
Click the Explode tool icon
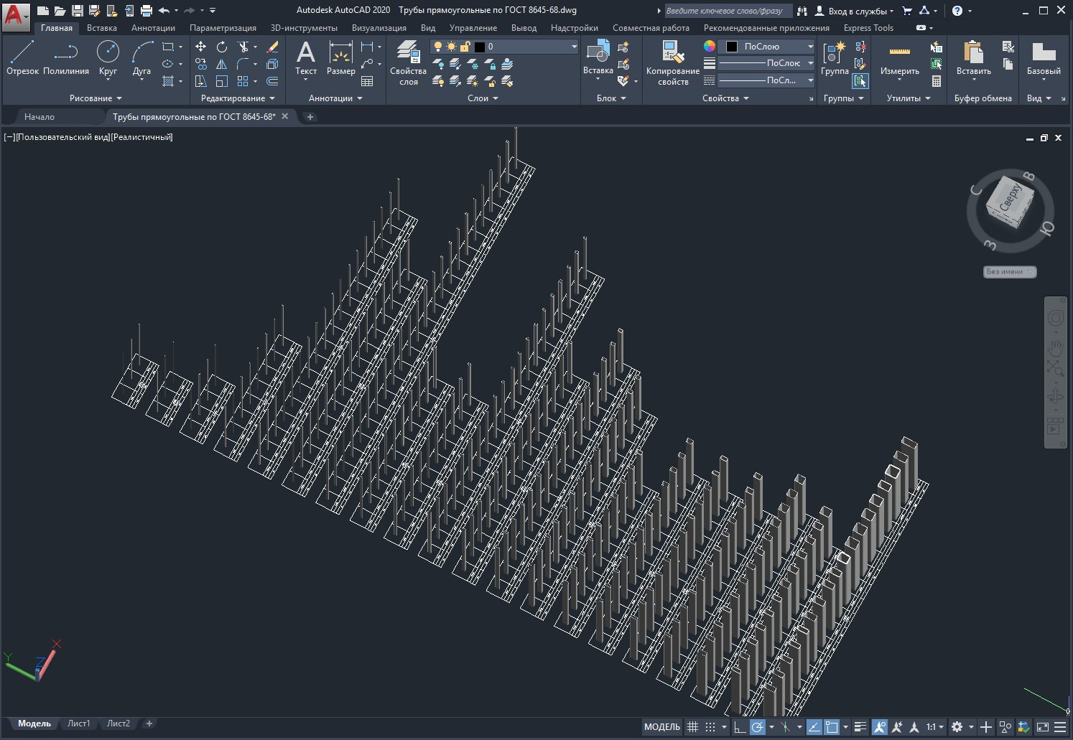coord(272,64)
